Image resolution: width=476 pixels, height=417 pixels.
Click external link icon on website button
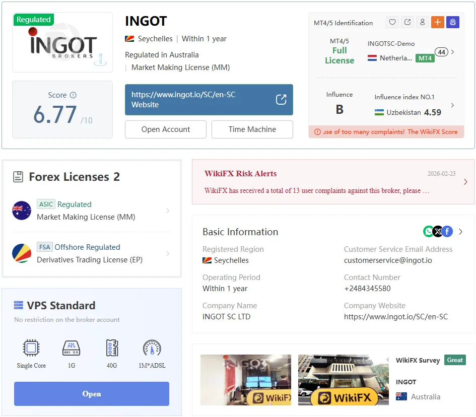click(281, 100)
